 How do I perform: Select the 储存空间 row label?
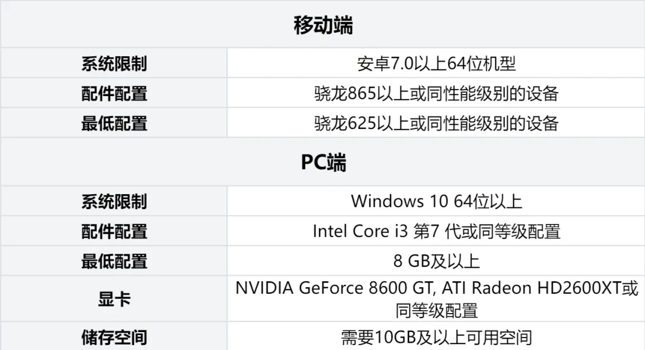tap(114, 337)
